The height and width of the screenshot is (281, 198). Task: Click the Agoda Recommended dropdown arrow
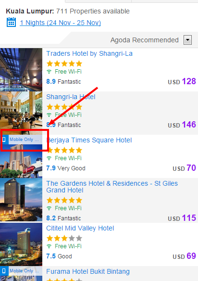click(x=187, y=40)
